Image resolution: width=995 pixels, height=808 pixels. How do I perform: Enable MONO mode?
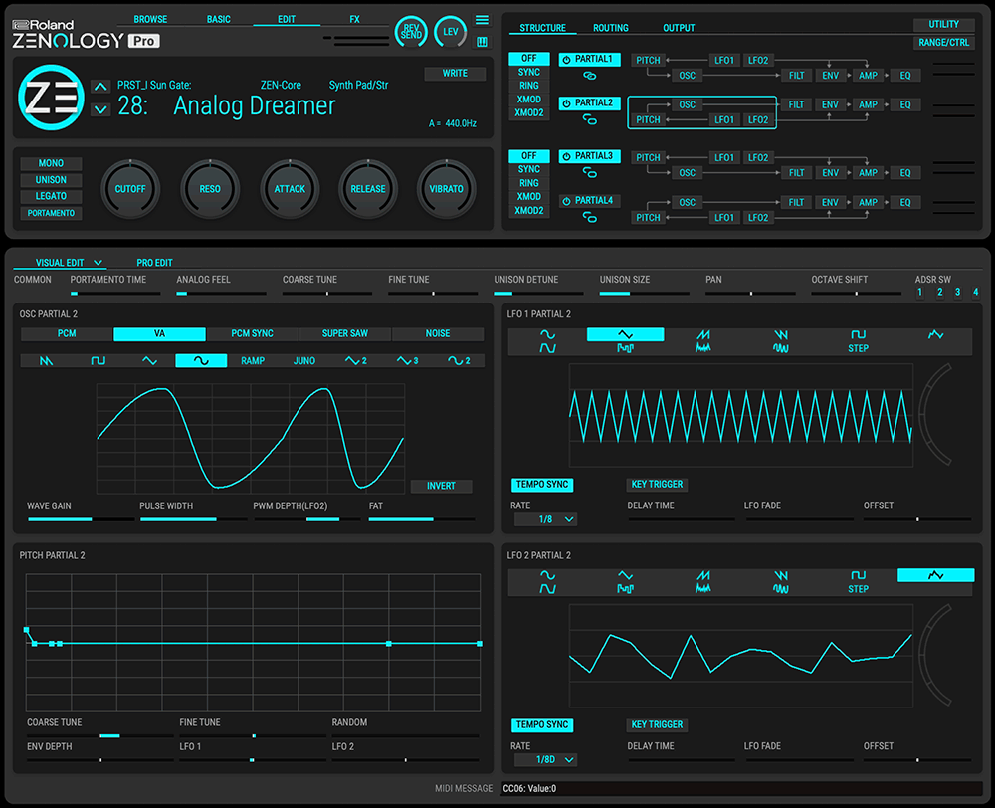click(x=50, y=163)
